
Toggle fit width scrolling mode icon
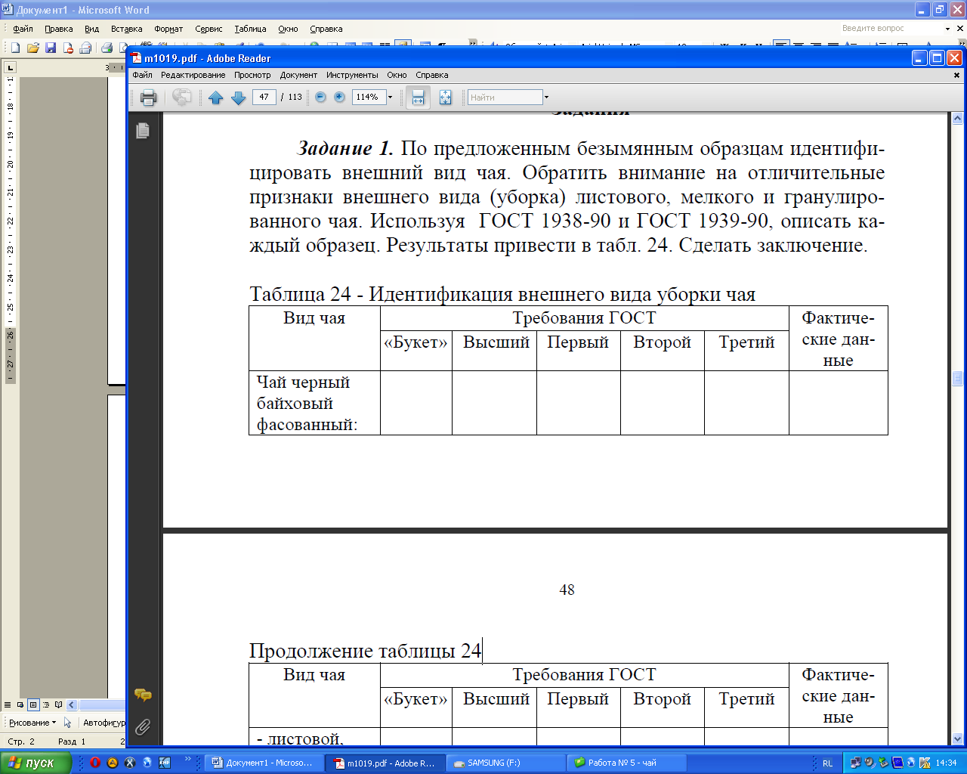418,97
